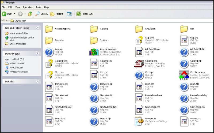Select the Circ.cnt file name
Viewport: 214px width, 133px height.
tap(104, 72)
